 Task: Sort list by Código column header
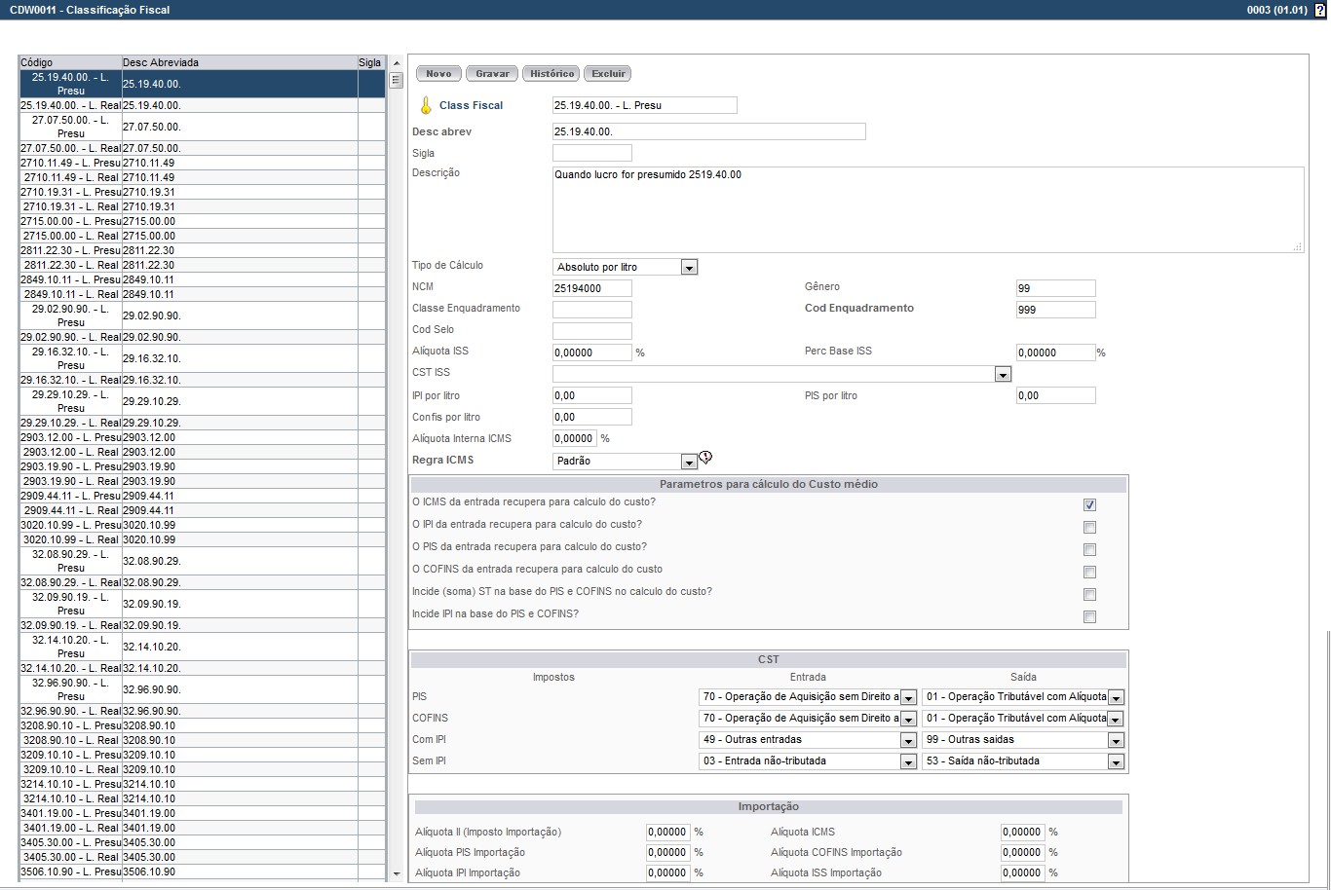pos(70,62)
